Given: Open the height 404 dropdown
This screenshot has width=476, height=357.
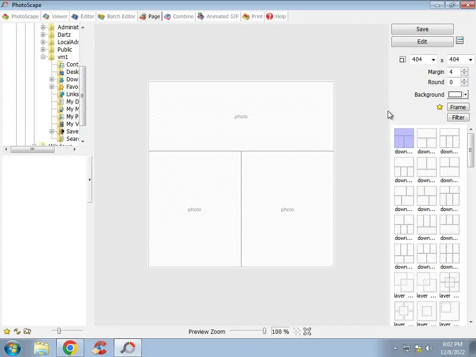Looking at the screenshot, I should tap(470, 60).
